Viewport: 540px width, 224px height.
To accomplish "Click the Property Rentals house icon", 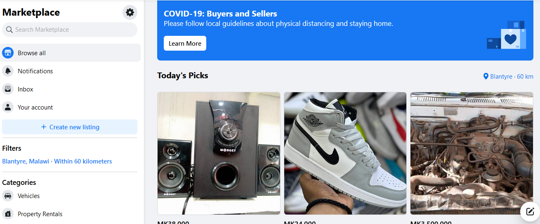I will point(8,214).
